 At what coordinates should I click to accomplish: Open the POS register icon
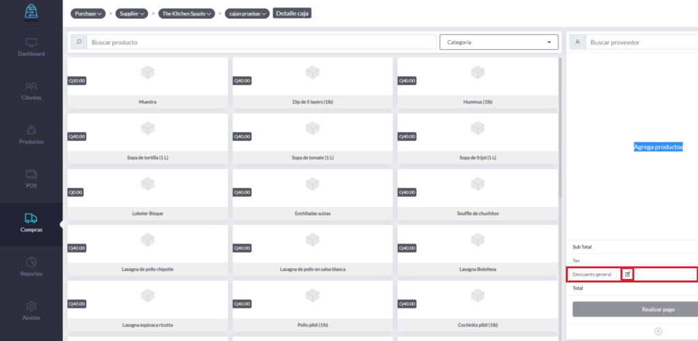(31, 174)
